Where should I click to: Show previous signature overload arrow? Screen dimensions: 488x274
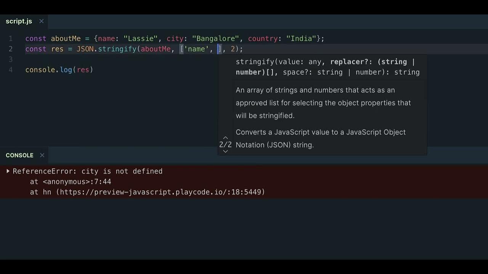225,138
